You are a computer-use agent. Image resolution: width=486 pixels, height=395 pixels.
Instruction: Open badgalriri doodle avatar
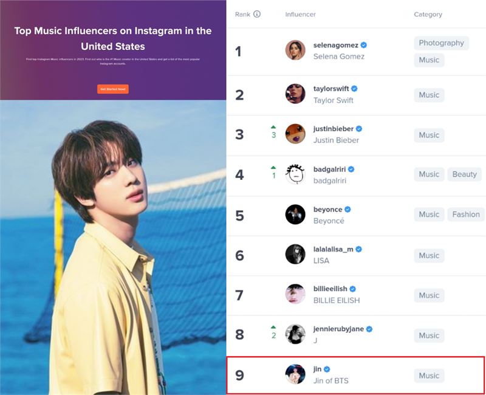pos(295,174)
